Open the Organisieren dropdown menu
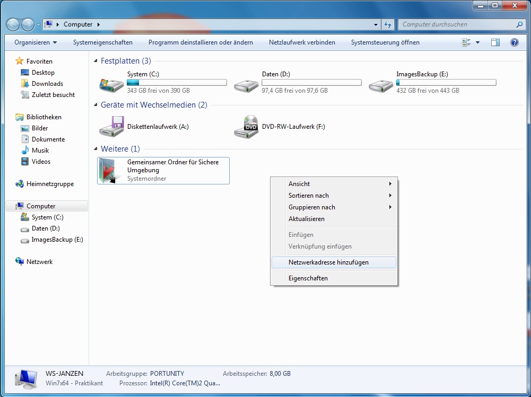Screen dimensions: 531x397 [x=36, y=42]
